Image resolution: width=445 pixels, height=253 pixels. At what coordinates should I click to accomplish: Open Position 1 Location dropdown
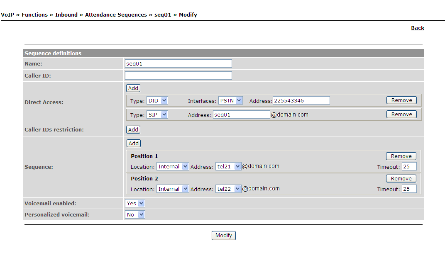pyautogui.click(x=173, y=166)
